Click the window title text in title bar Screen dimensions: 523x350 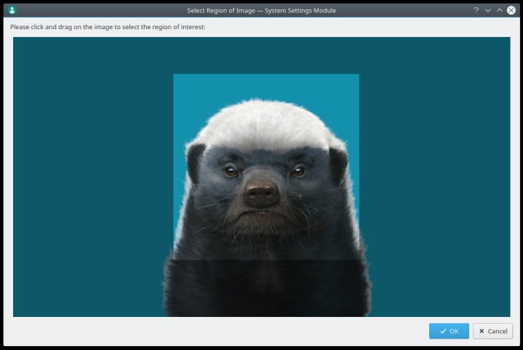tap(261, 10)
